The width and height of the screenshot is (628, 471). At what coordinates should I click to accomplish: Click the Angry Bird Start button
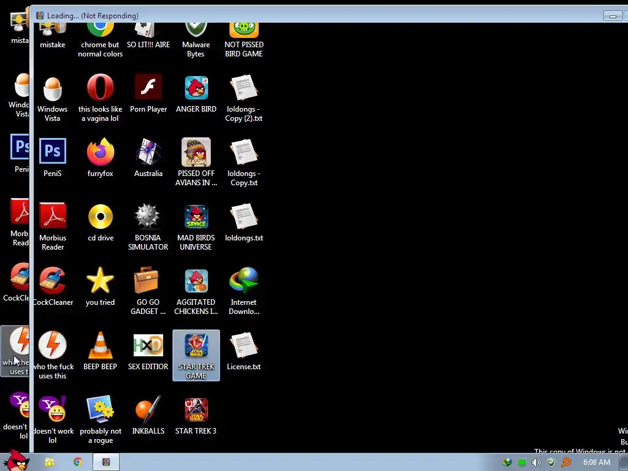point(16,461)
